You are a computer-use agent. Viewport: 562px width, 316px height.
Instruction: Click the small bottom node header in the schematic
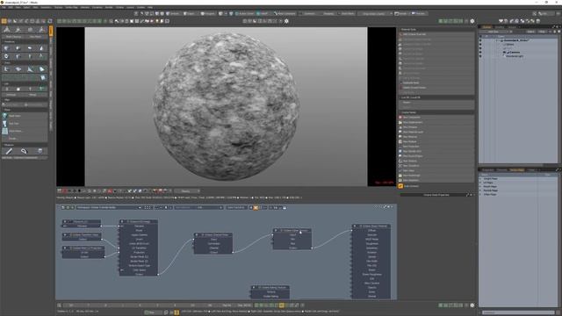pos(270,287)
